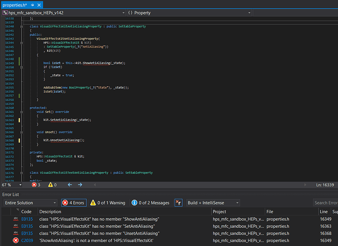
Task: Focus the Search Error List field
Action: (x=326, y=203)
